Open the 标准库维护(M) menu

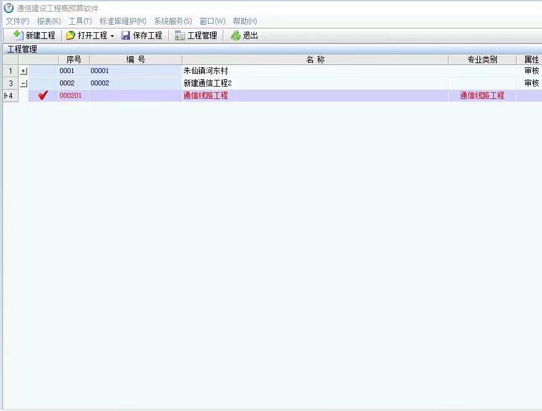123,21
